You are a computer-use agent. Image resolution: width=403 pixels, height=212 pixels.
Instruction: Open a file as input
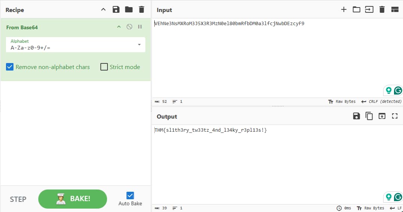(x=356, y=9)
